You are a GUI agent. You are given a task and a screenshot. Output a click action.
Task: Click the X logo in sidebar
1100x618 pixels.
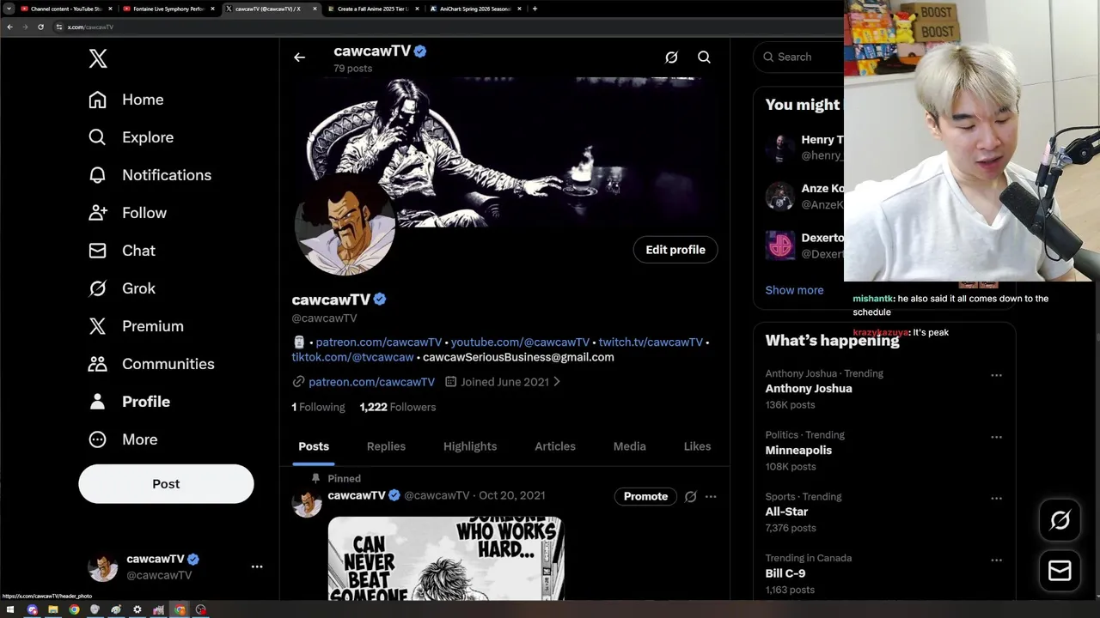point(98,58)
